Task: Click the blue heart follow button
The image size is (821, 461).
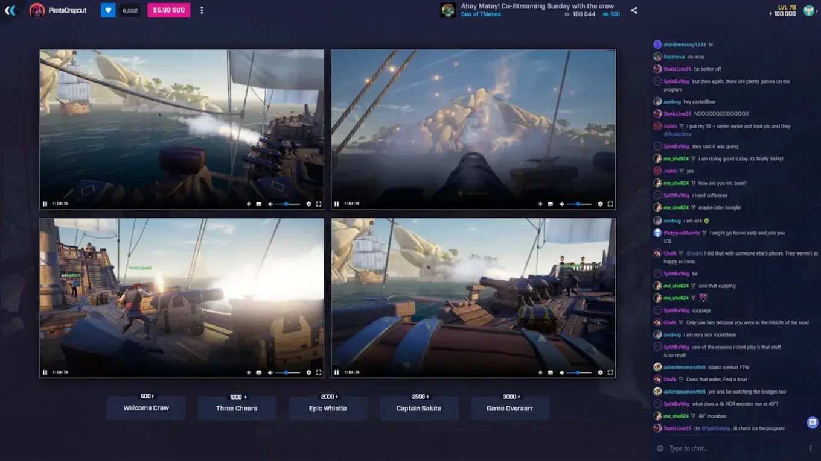Action: (x=108, y=10)
